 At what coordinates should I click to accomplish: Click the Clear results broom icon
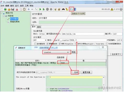(55, 9)
